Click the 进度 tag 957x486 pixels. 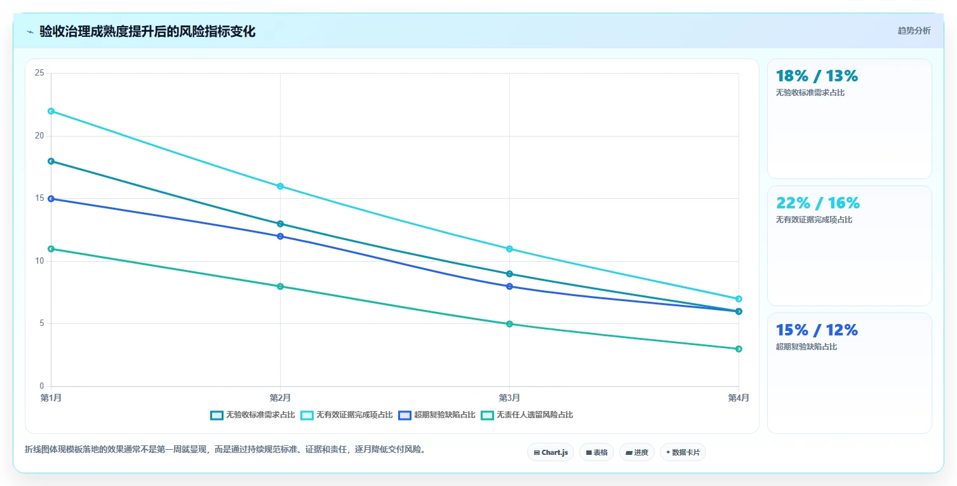pyautogui.click(x=636, y=452)
